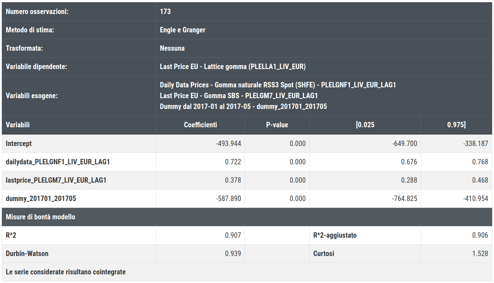The width and height of the screenshot is (494, 283).
Task: Select the Intercept row label
Action: point(19,143)
